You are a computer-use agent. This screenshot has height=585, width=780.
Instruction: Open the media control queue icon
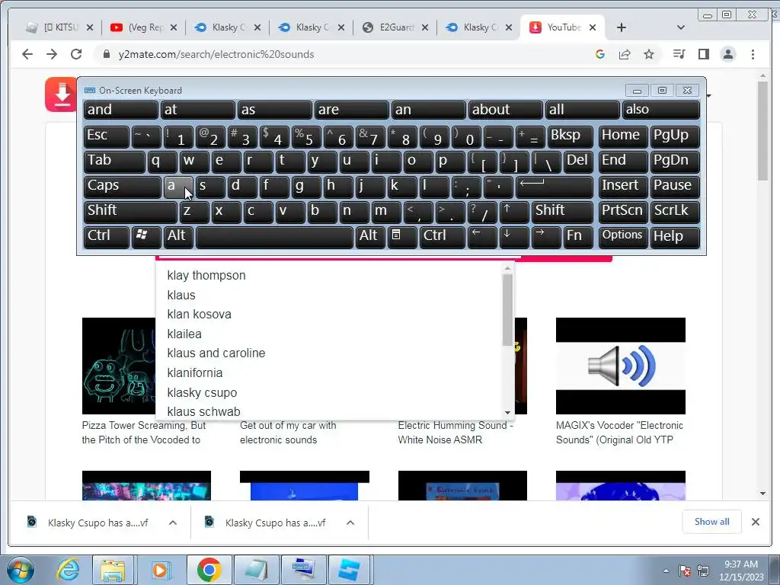[679, 54]
